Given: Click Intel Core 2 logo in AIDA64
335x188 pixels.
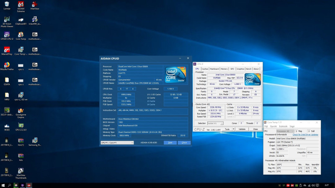Looking at the screenshot, I should (x=175, y=75).
